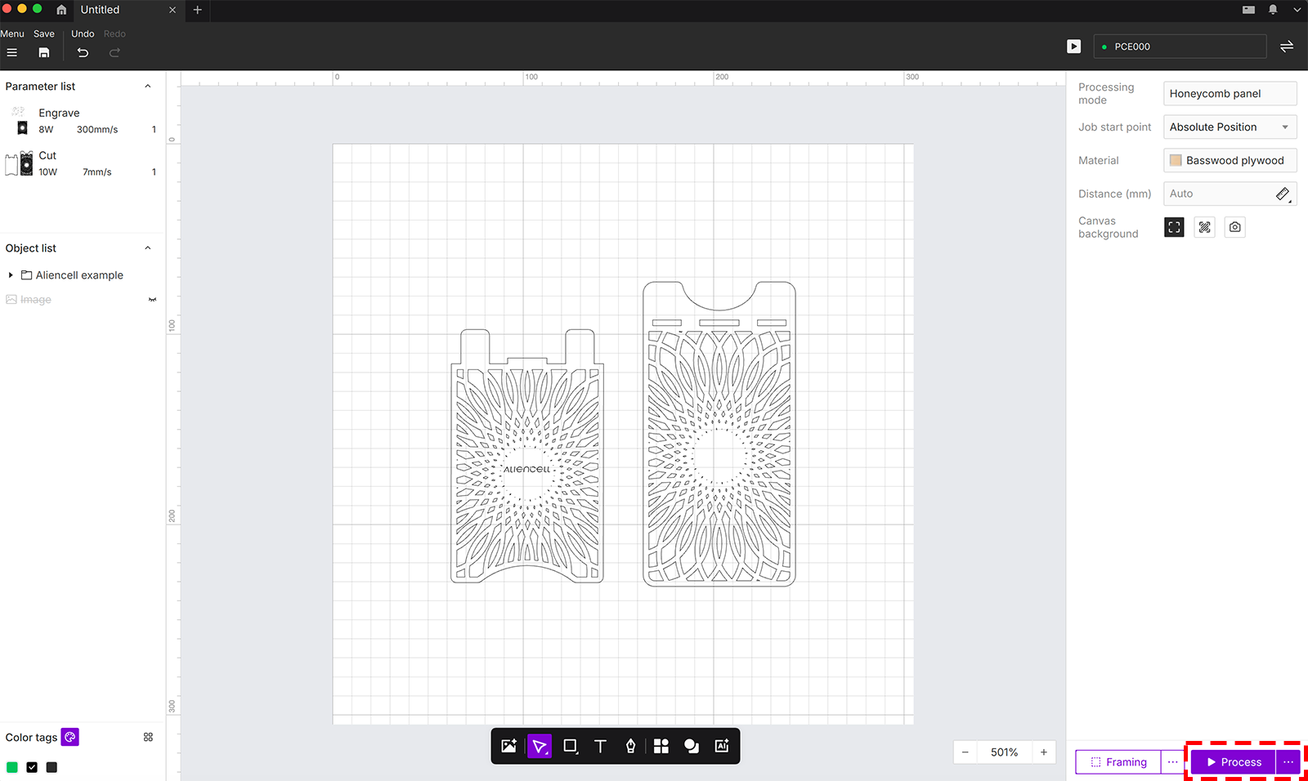Open the notifications bell
This screenshot has height=781, width=1308.
(x=1273, y=10)
